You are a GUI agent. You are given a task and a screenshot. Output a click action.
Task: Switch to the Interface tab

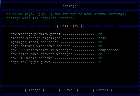(17, 26)
